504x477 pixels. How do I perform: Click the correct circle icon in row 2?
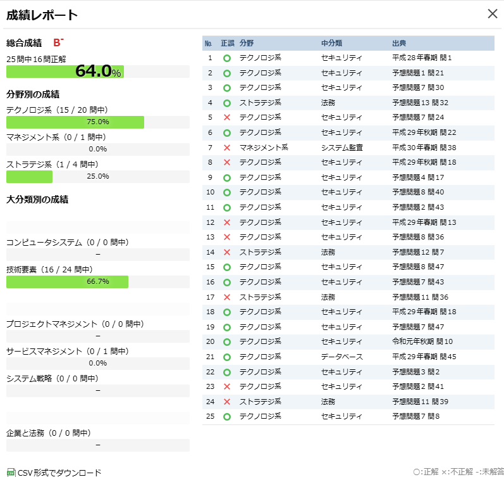227,73
